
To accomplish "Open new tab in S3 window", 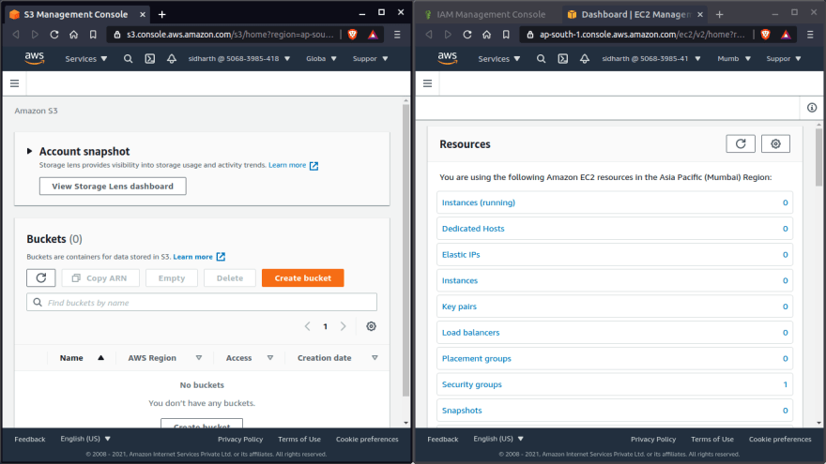I will [x=162, y=14].
